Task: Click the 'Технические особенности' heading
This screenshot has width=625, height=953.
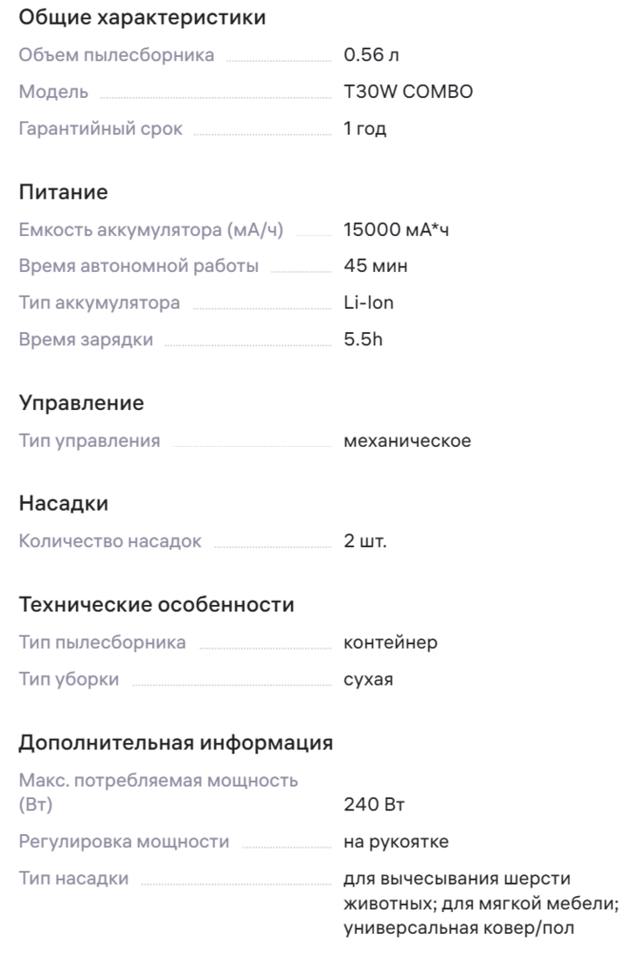Action: [x=156, y=605]
